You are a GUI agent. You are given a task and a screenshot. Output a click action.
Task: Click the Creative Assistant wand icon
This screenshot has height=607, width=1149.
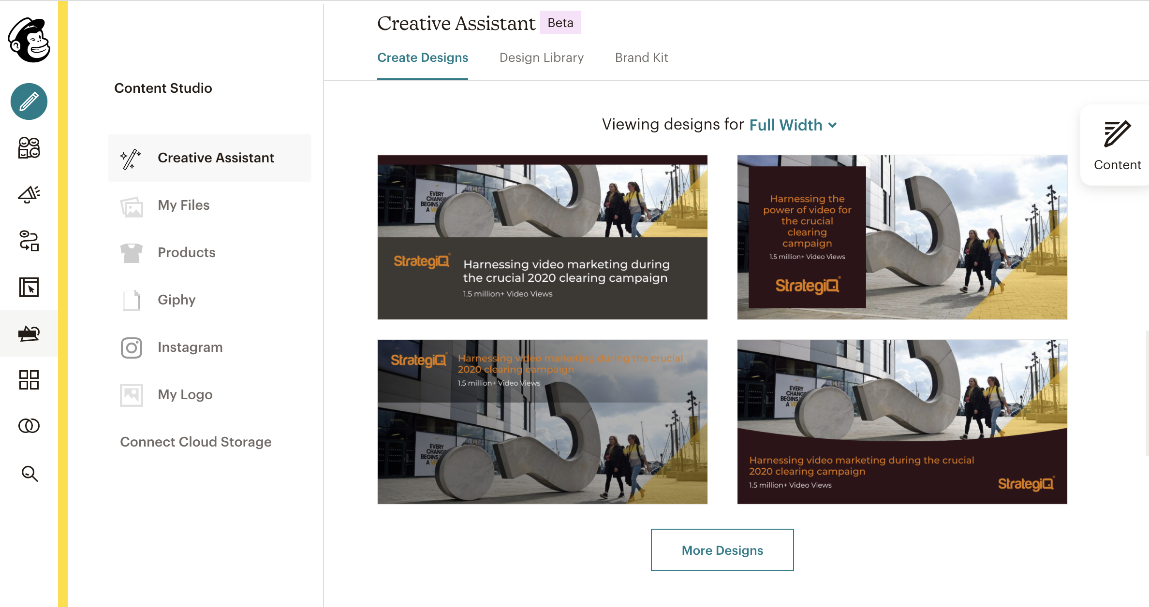[x=131, y=159]
